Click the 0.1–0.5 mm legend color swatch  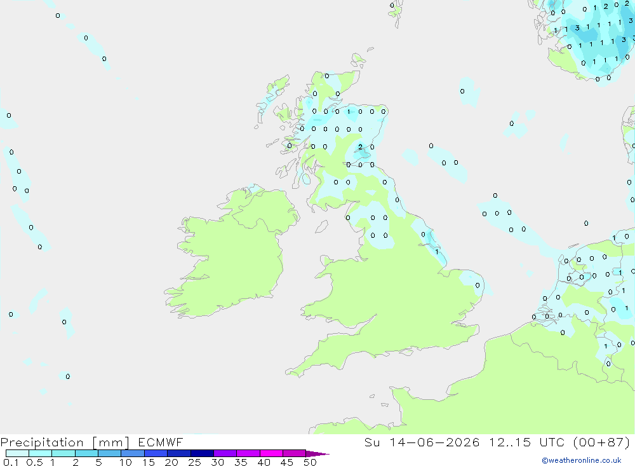pos(17,453)
